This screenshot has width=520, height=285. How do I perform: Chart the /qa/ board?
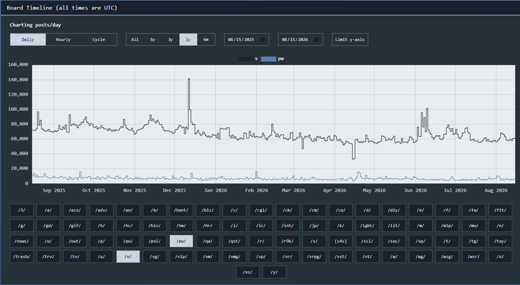tap(208, 241)
